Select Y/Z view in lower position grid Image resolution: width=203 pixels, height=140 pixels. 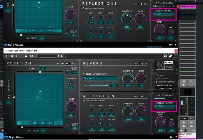point(23,123)
